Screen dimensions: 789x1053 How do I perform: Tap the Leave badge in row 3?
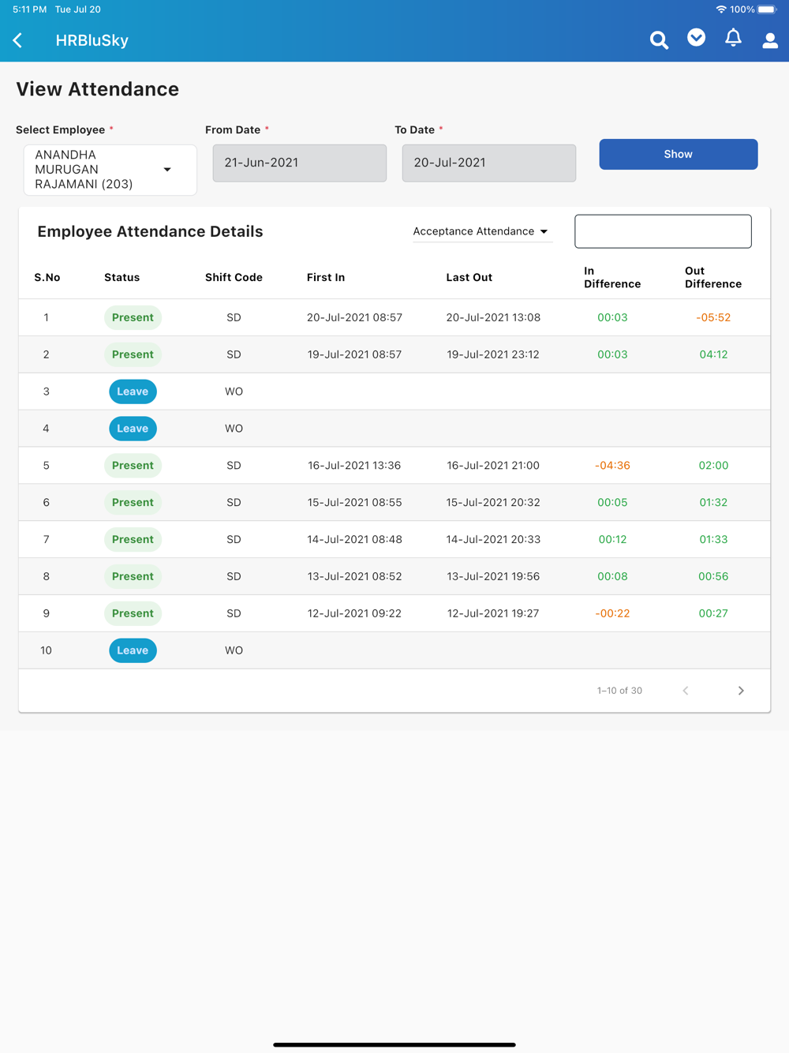click(133, 392)
